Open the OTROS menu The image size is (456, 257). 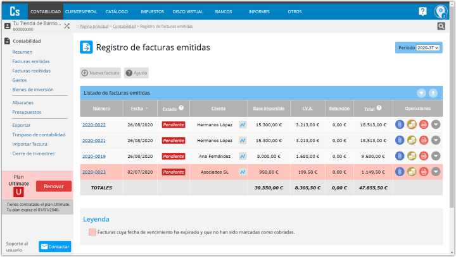point(294,11)
